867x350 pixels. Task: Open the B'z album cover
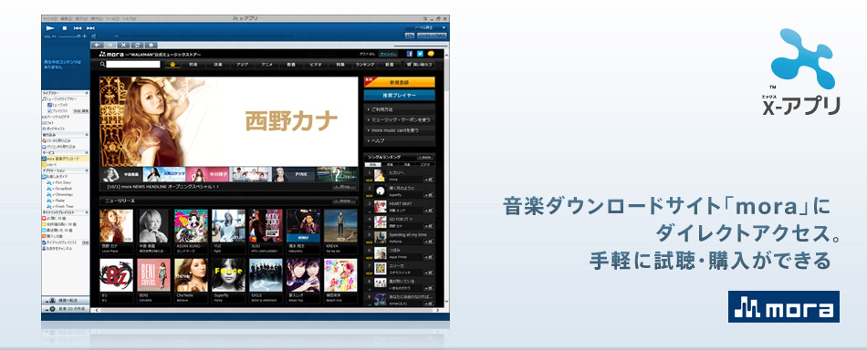click(x=116, y=275)
